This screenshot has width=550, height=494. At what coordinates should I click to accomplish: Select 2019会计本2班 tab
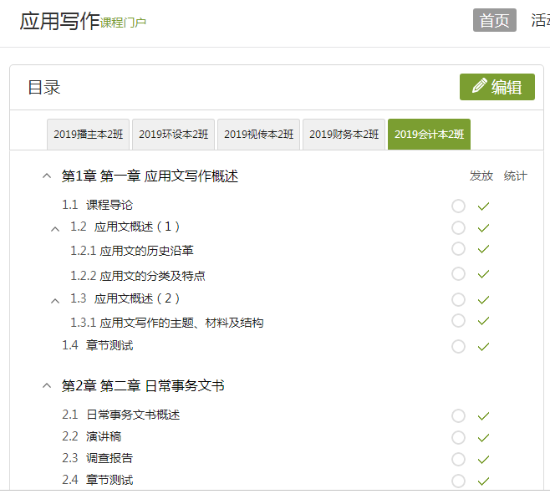[430, 135]
